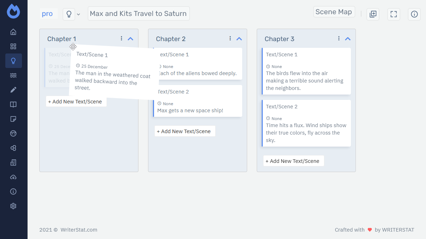Select the waves icon in sidebar
This screenshot has width=426, height=239.
[x=13, y=75]
